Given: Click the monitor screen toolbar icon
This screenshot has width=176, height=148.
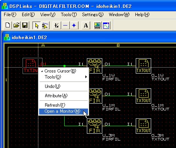Looking at the screenshot, I should pyautogui.click(x=97, y=26).
